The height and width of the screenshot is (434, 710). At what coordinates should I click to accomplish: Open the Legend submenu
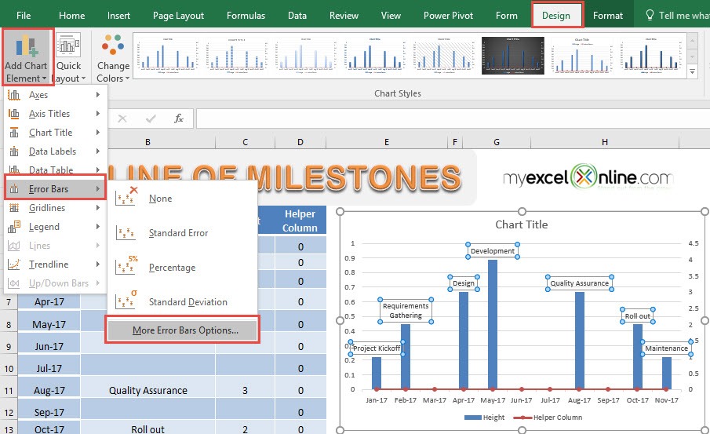click(55, 227)
